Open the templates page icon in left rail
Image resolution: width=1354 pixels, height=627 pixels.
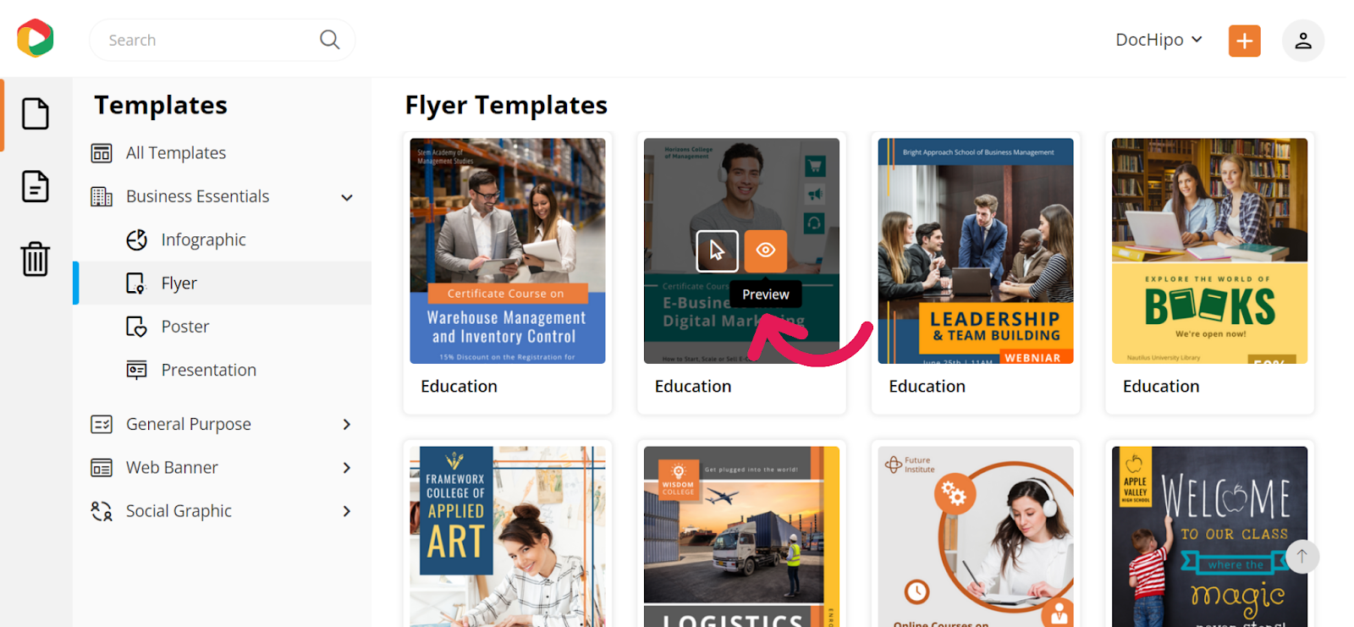36,113
